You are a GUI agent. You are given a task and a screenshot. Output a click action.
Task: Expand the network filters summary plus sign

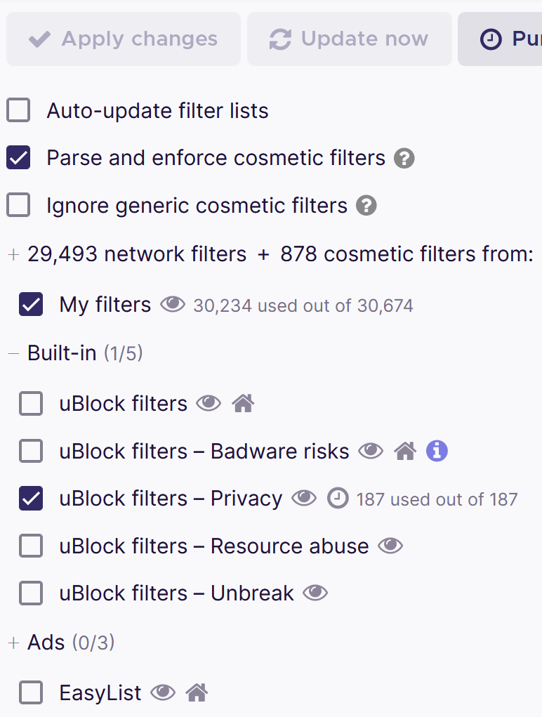(x=14, y=254)
